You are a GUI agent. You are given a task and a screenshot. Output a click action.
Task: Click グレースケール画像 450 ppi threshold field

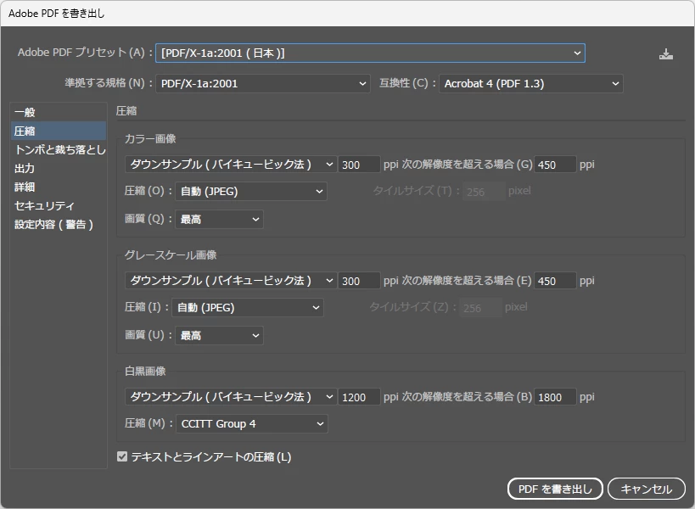pos(555,281)
